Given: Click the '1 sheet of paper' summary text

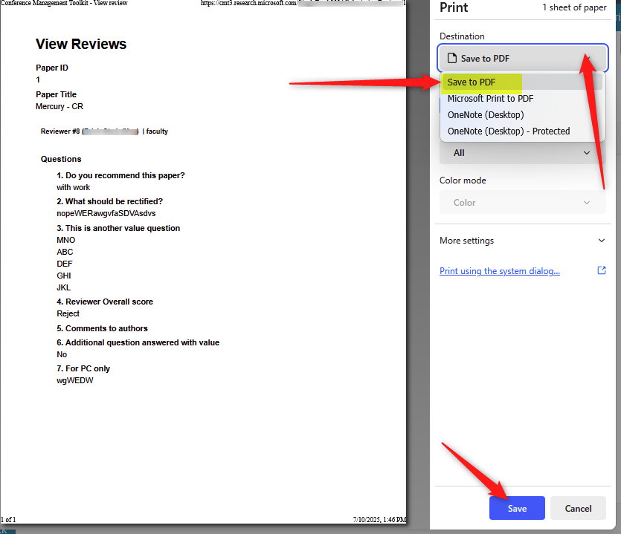Looking at the screenshot, I should (573, 7).
